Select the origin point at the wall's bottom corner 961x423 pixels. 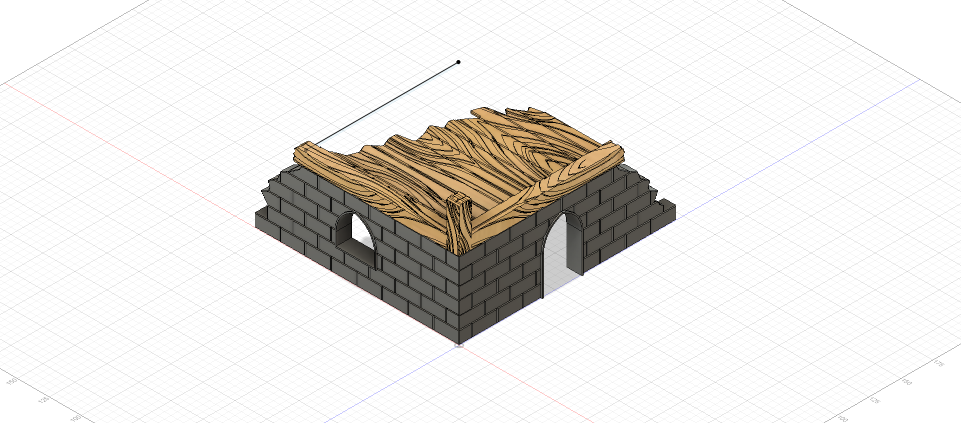point(459,344)
